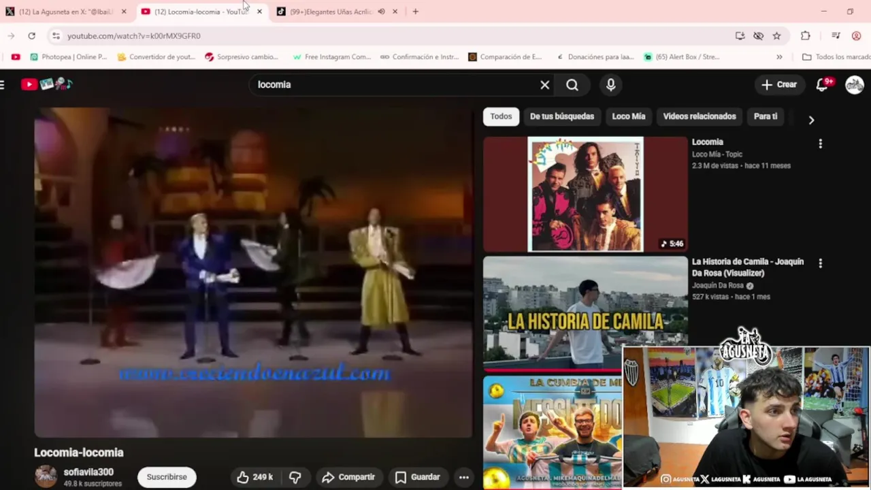Open the Joaquín Da Rosa channel link
Viewport: 871px width, 490px height.
(718, 286)
